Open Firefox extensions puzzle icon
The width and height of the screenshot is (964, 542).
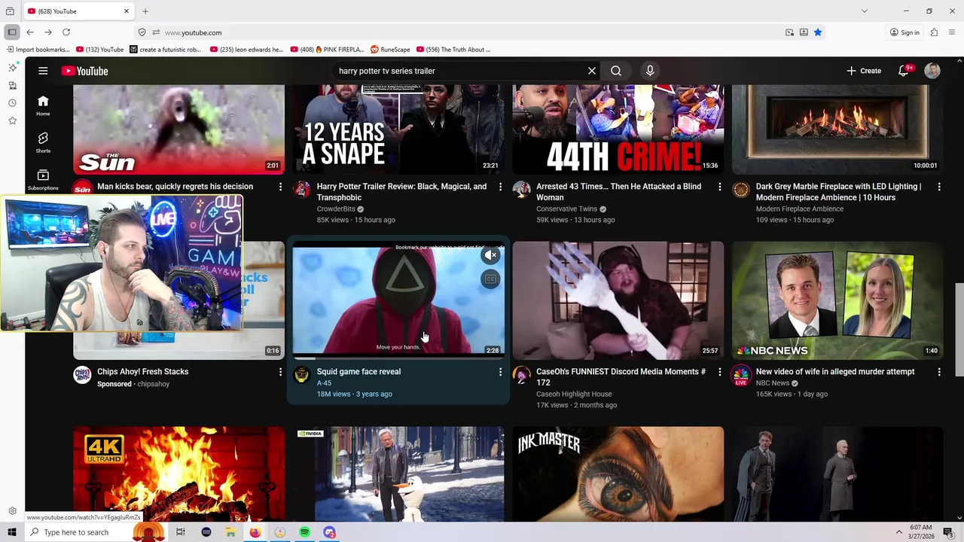(934, 32)
